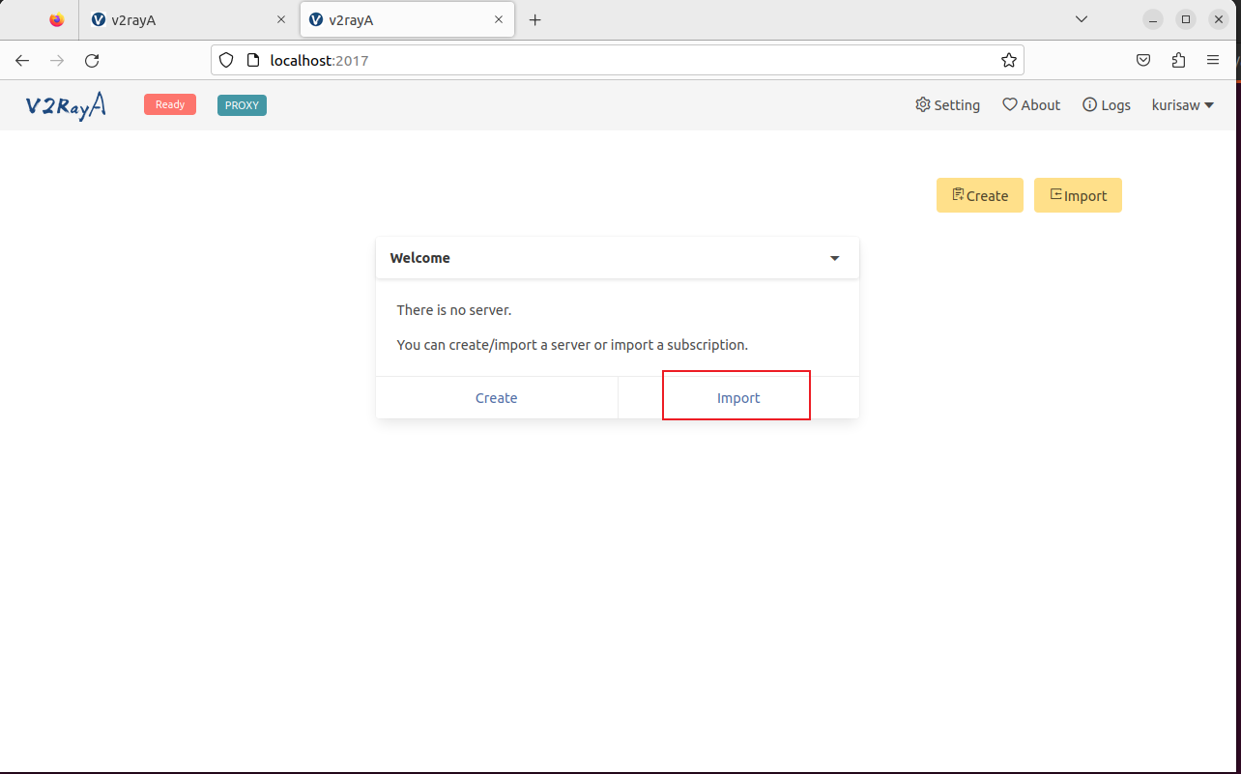
Task: Close the first v2rayA tab
Action: click(x=281, y=19)
